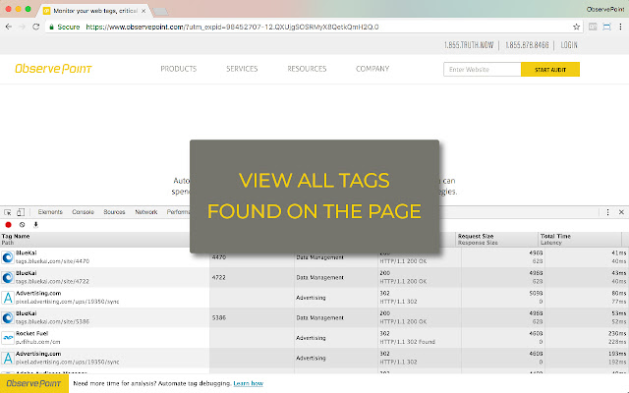Open the RESOURCES menu
Screen dimensions: 629x393
click(x=307, y=69)
